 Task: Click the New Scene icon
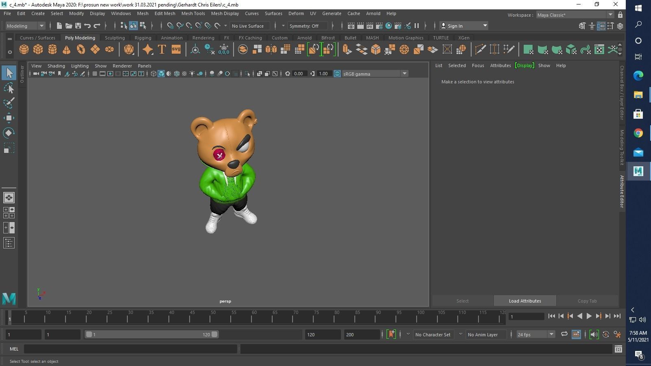[x=59, y=26]
